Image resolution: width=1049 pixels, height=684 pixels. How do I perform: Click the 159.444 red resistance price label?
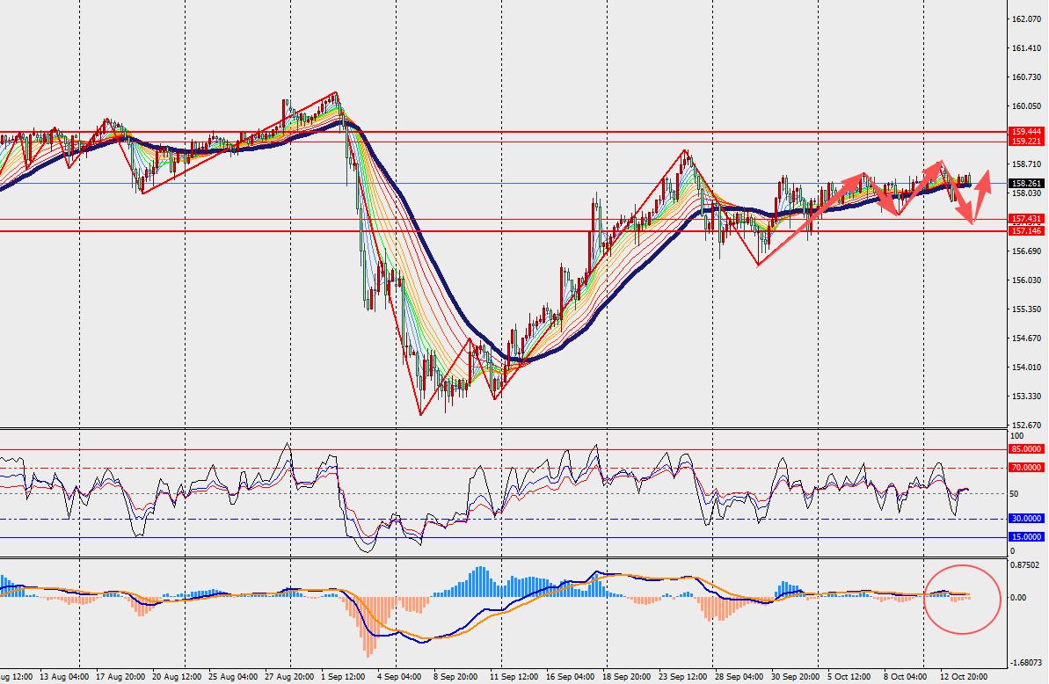(1026, 132)
